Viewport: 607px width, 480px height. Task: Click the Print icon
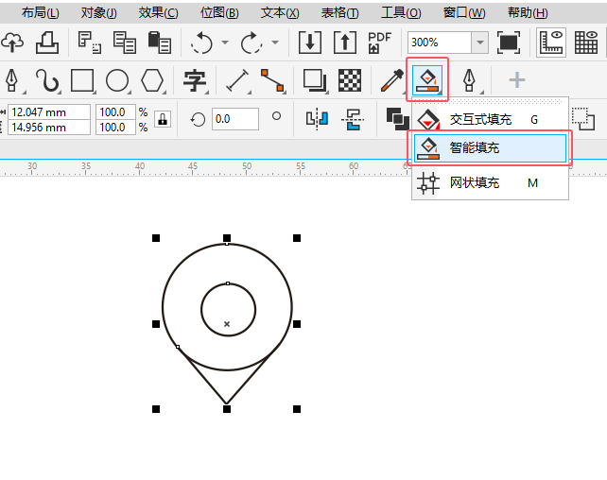click(47, 43)
